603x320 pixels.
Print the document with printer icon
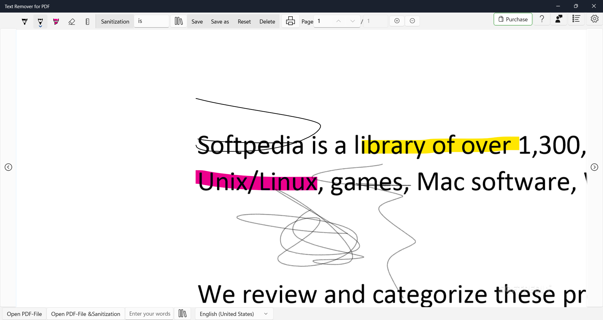[x=291, y=21]
